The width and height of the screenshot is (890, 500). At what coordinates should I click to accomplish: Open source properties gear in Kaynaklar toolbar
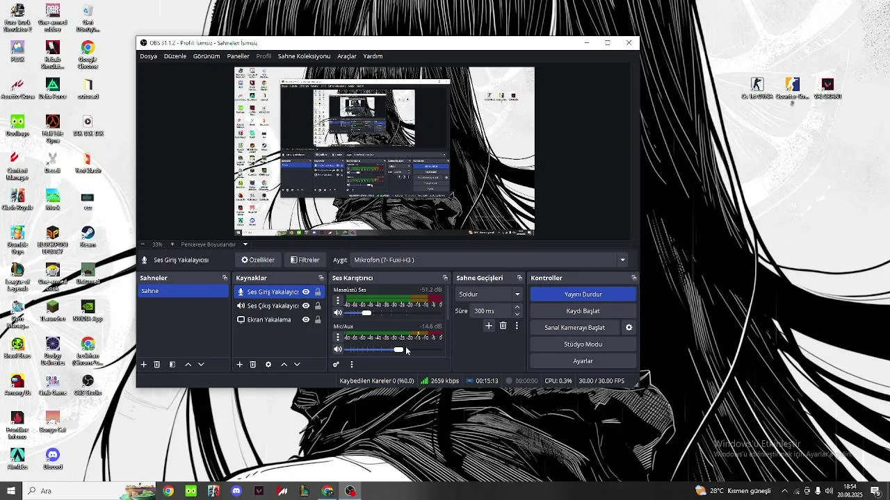[x=268, y=365]
